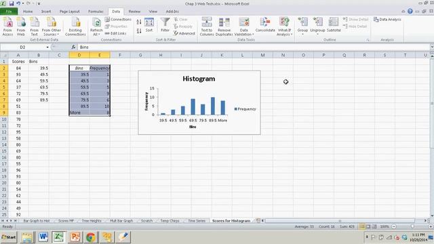The image size is (434, 244).
Task: Open Existing Connections
Action: [x=75, y=26]
